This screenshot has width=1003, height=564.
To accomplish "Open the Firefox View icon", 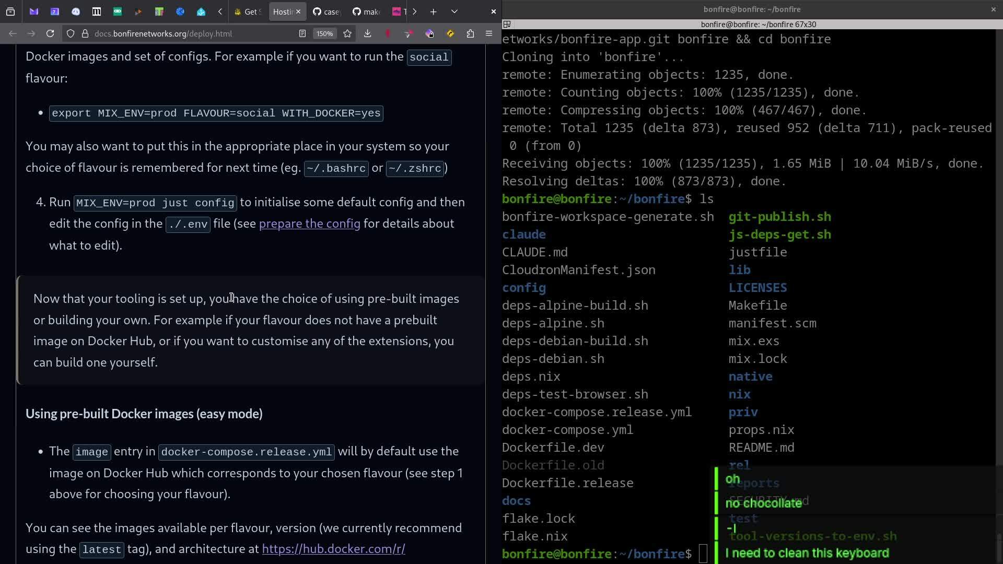I will (10, 11).
